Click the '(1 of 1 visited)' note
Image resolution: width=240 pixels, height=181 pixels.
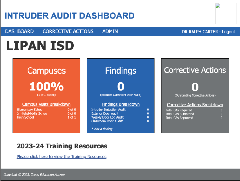coord(46,95)
